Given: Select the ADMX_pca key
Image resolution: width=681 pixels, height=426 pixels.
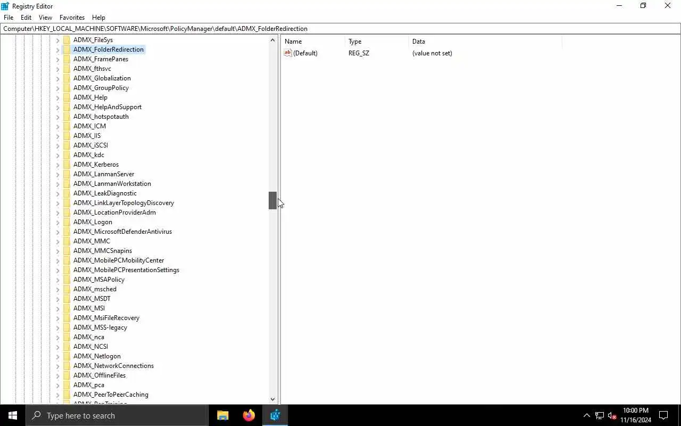Looking at the screenshot, I should (x=89, y=385).
